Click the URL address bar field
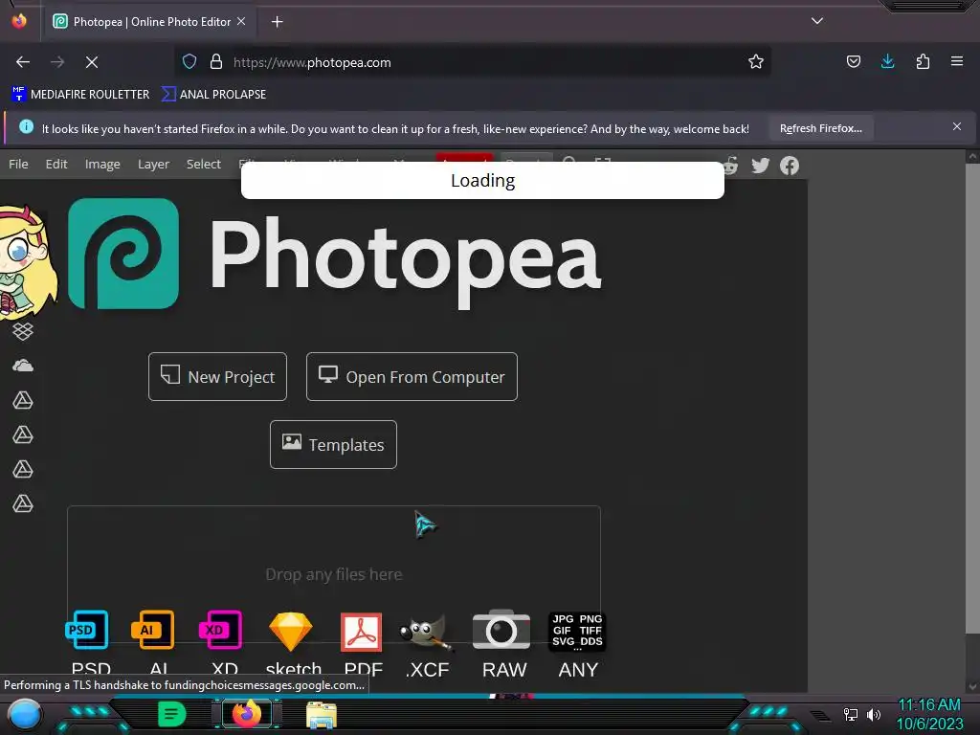The width and height of the screenshot is (980, 735). pos(472,62)
